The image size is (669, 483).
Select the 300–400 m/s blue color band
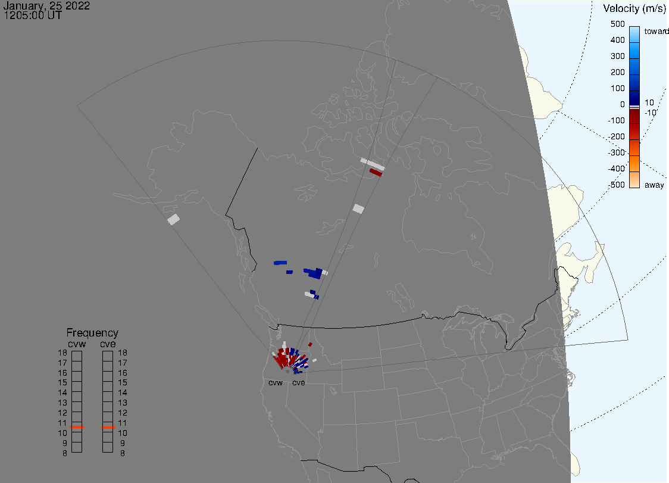coord(634,51)
